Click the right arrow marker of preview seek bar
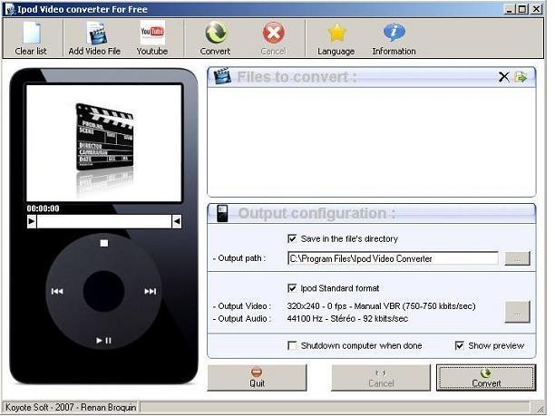This screenshot has height=416, width=555. [x=177, y=221]
